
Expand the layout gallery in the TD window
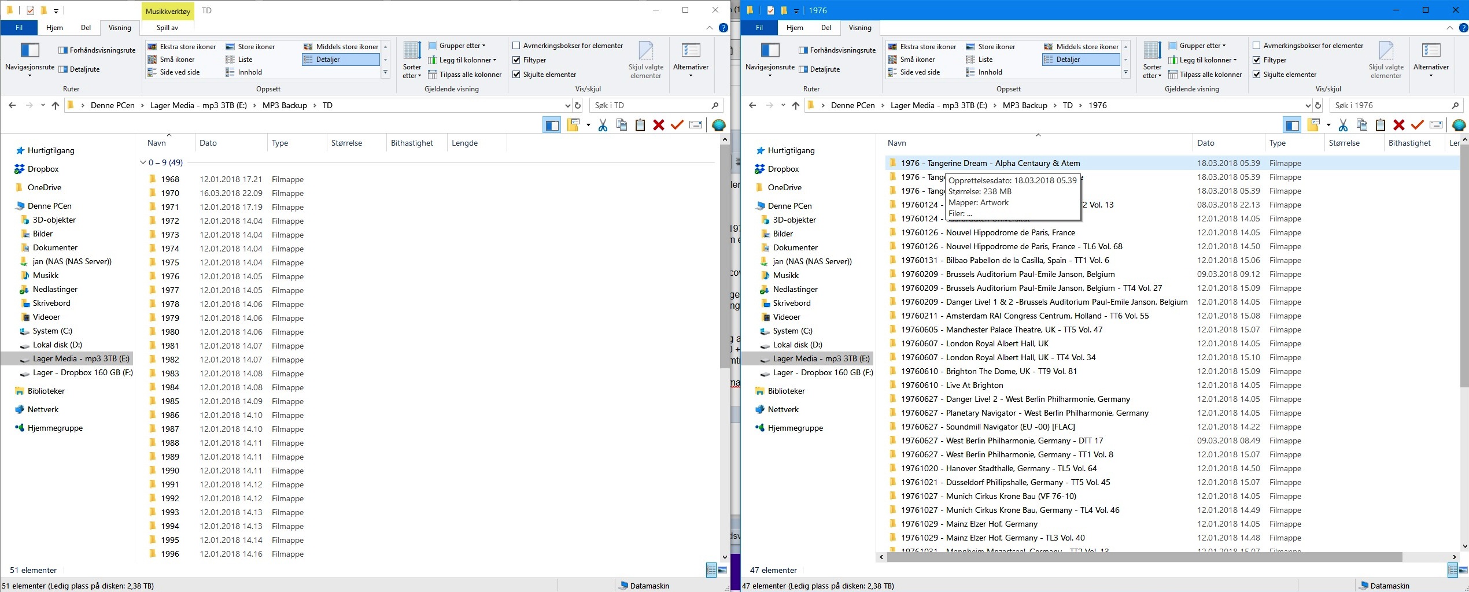coord(385,72)
